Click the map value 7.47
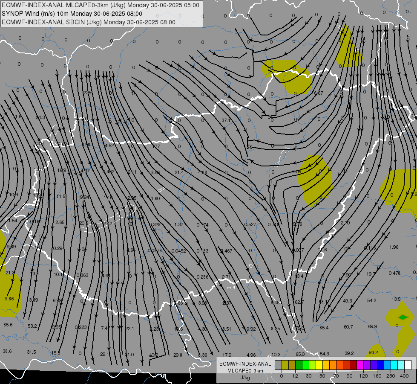Image resolution: width=417 pixels, height=384 pixels. tap(106, 328)
